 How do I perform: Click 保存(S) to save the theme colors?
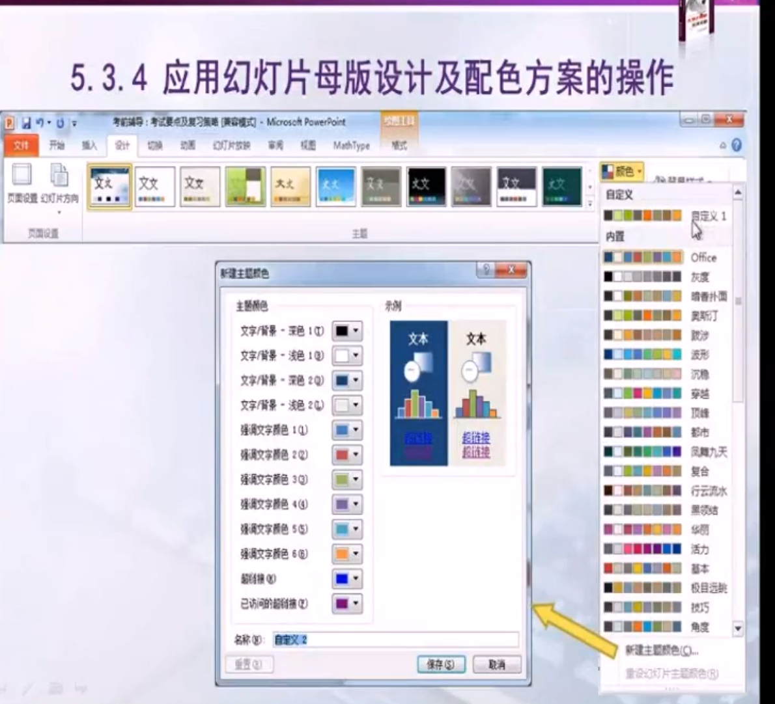(x=441, y=664)
